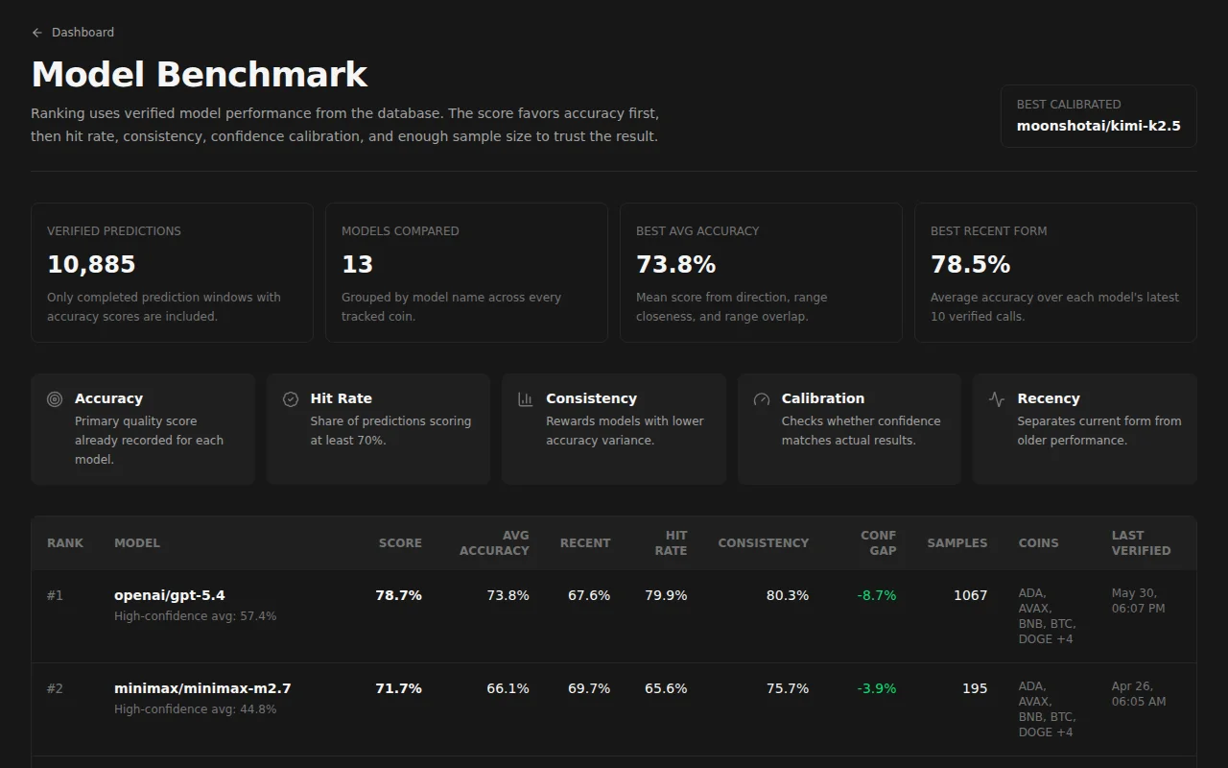Click the 78.7% score for openai/gpt-5.4
The width and height of the screenshot is (1228, 768).
[x=399, y=595]
